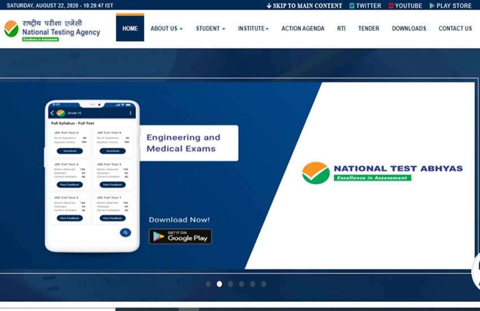Click the National Testing Agency logo
480x311 pixels.
pos(52,29)
